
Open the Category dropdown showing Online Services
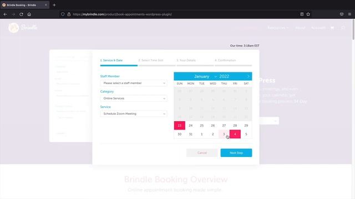[x=134, y=98]
